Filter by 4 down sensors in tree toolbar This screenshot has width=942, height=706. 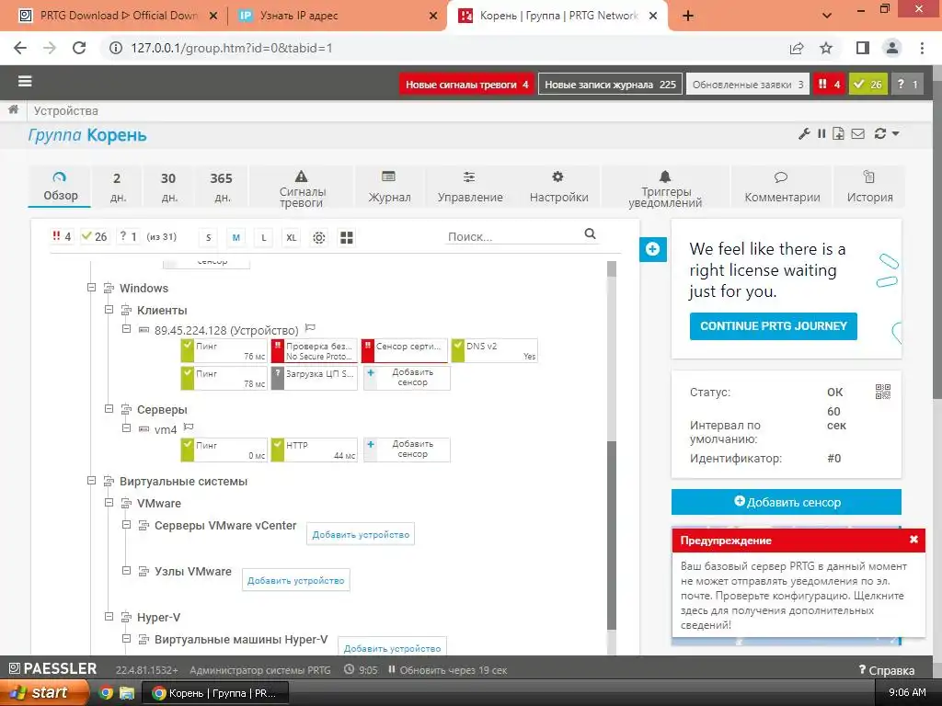point(62,236)
